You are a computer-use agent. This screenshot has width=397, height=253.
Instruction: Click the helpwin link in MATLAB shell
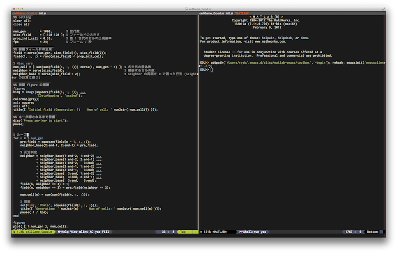click(268, 38)
